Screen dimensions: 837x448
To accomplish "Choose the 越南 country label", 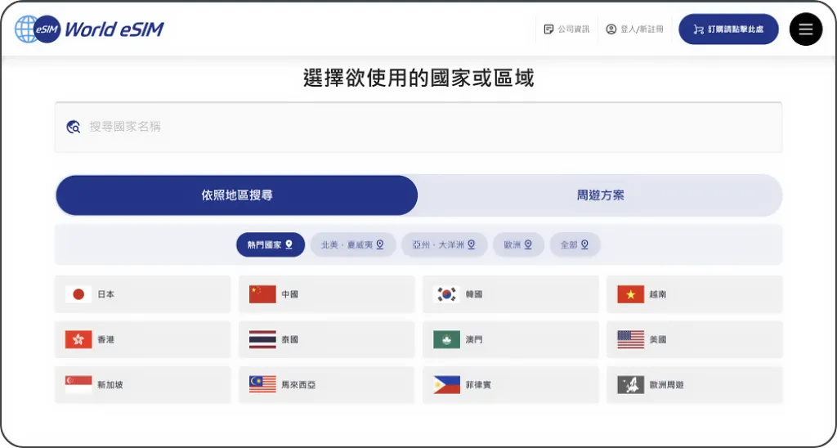I will (x=658, y=294).
